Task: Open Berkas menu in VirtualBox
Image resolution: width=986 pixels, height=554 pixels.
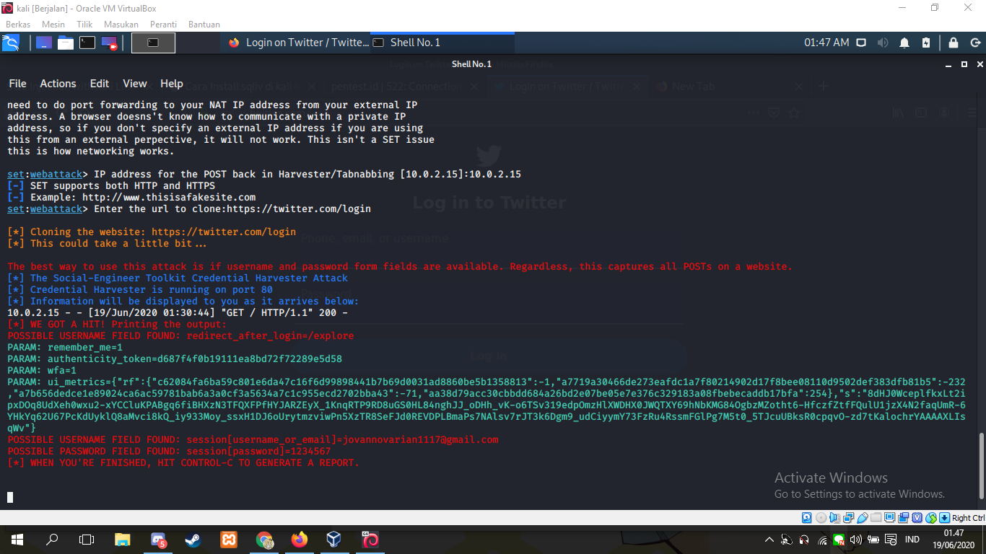Action: (17, 25)
